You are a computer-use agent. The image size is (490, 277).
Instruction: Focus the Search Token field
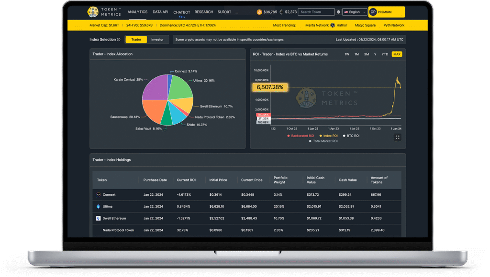pos(316,12)
